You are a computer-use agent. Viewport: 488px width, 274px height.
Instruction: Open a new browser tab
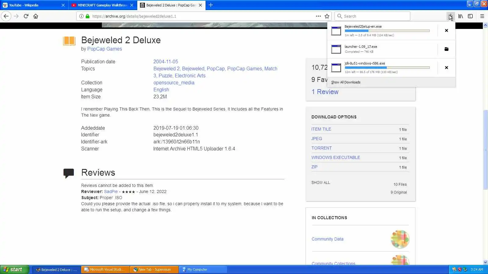pyautogui.click(x=211, y=5)
